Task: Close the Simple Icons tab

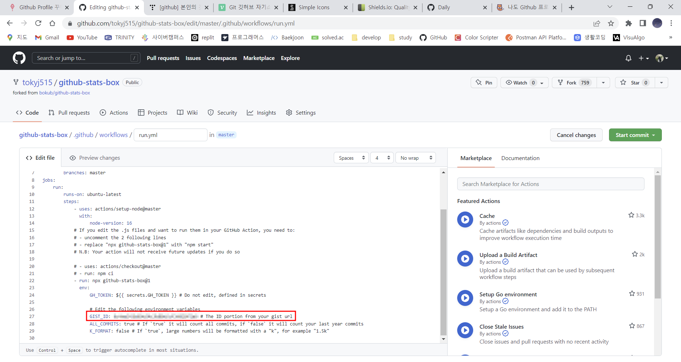Action: 346,7
